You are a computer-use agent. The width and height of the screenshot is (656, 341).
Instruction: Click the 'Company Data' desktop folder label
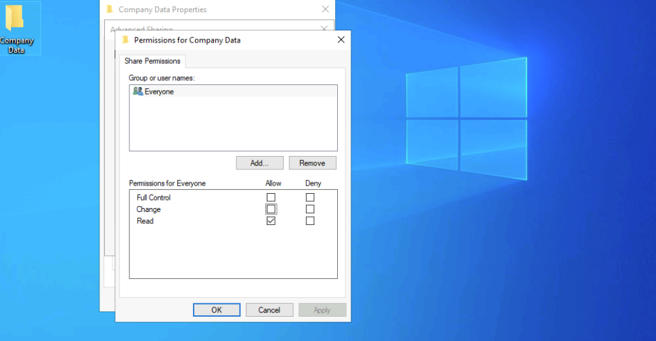coord(16,45)
